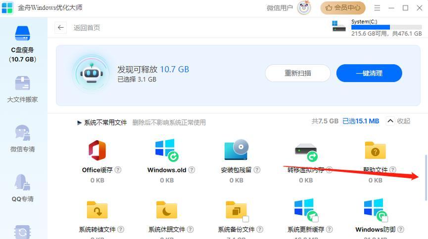Open the C盘瘦身 sidebar section

[22, 43]
